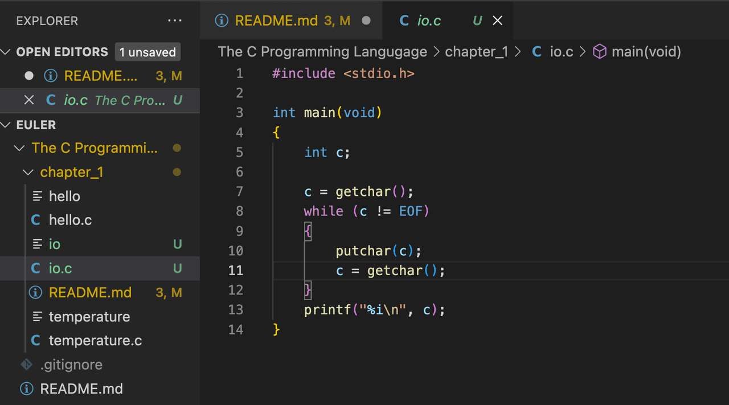Open the io binary file
Screen dimensions: 729x405
[x=100, y=244]
